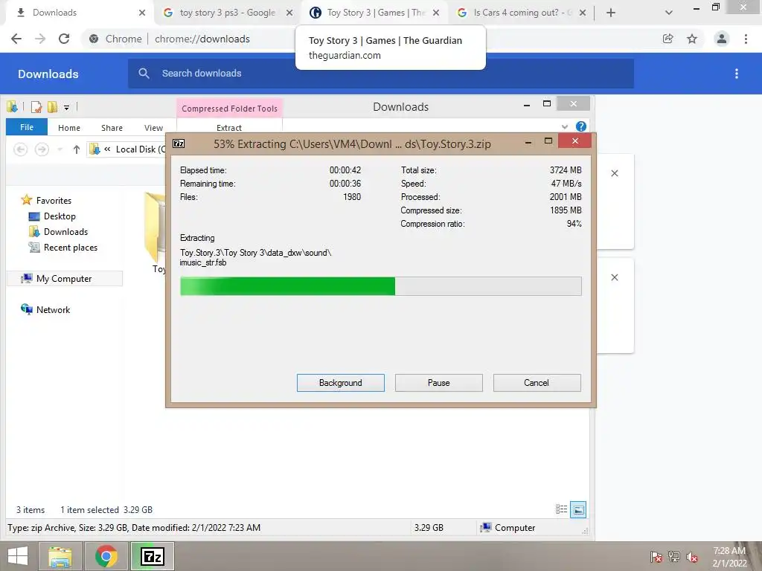Open File menu in Explorer

[x=27, y=127]
